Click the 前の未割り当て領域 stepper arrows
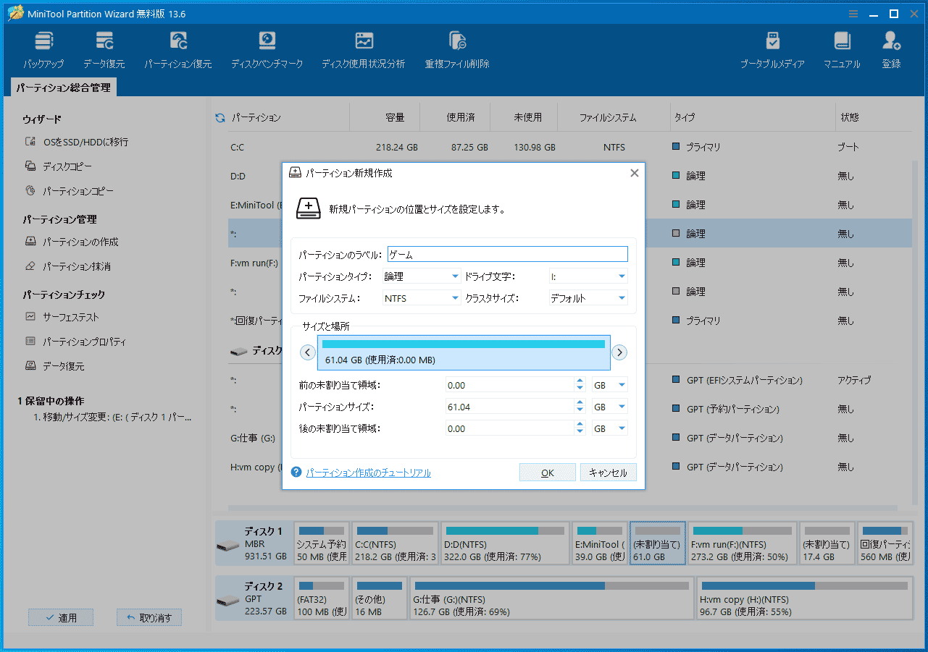The height and width of the screenshot is (652, 928). point(580,385)
